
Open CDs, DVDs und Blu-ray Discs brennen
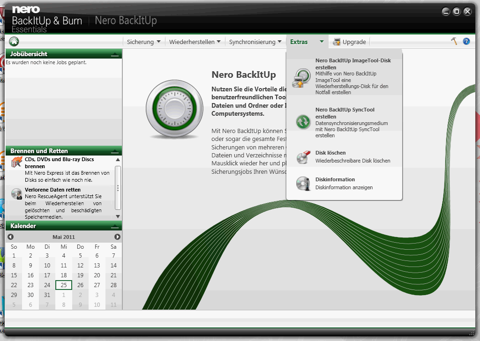(60, 170)
